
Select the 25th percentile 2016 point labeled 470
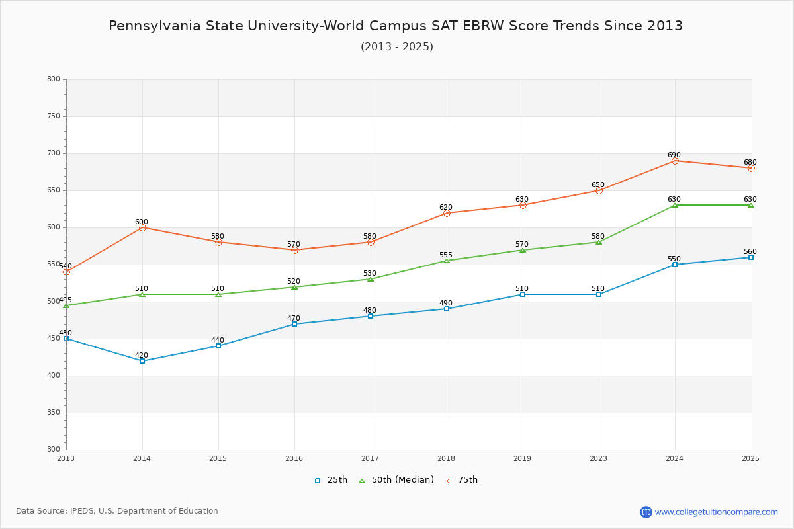(x=294, y=324)
